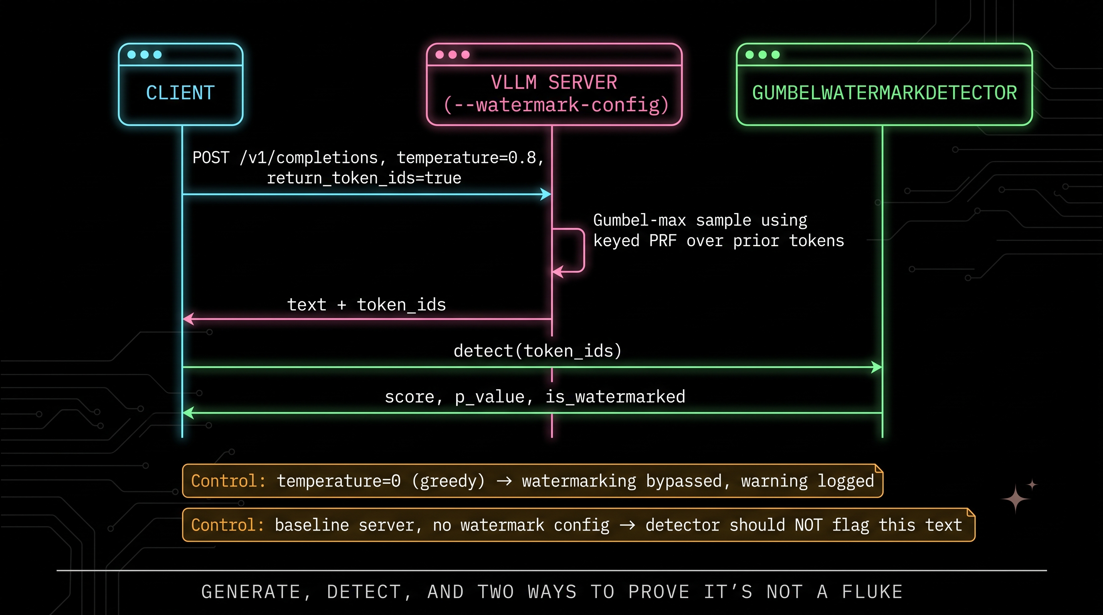Click the green detect arrowhead at the detector lifeline
Viewport: 1103px width, 615px height.
click(877, 367)
